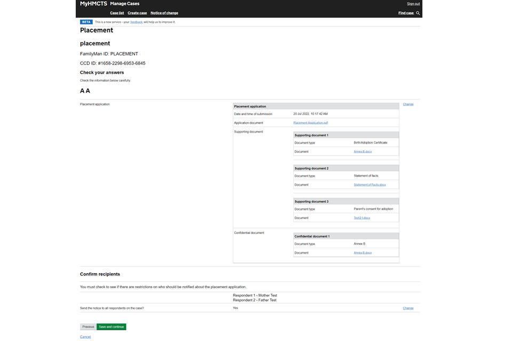This screenshot has width=512, height=341.
Task: Open Test21.docx consent document
Action: 362,218
